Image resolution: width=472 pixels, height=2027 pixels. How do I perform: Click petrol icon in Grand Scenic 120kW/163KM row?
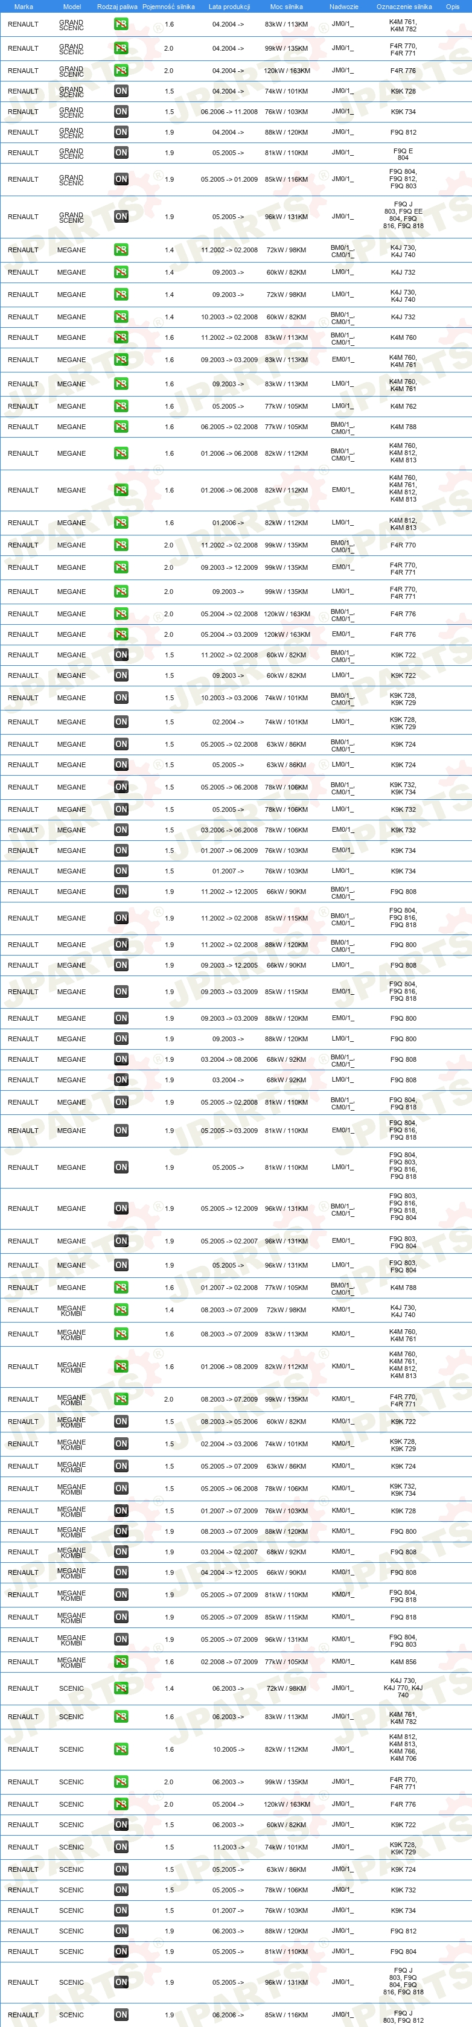pos(120,71)
